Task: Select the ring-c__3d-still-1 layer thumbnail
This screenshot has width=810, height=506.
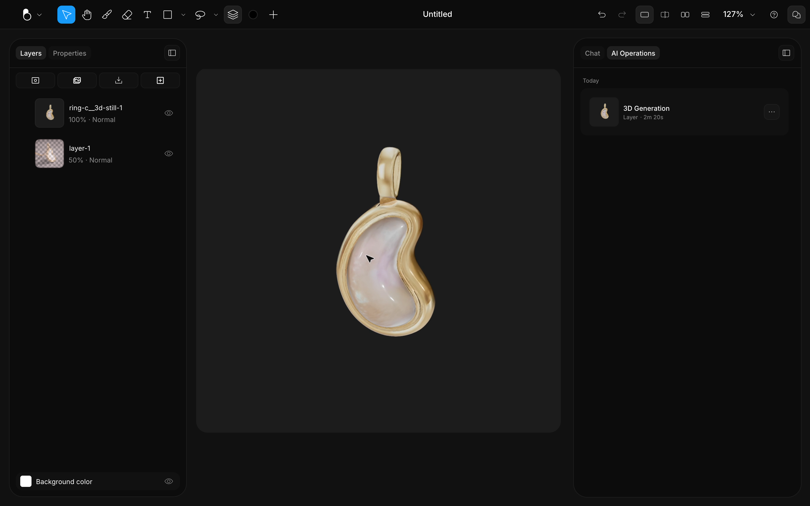Action: (x=49, y=113)
